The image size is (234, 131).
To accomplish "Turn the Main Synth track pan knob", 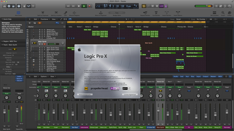I will click(63, 43).
